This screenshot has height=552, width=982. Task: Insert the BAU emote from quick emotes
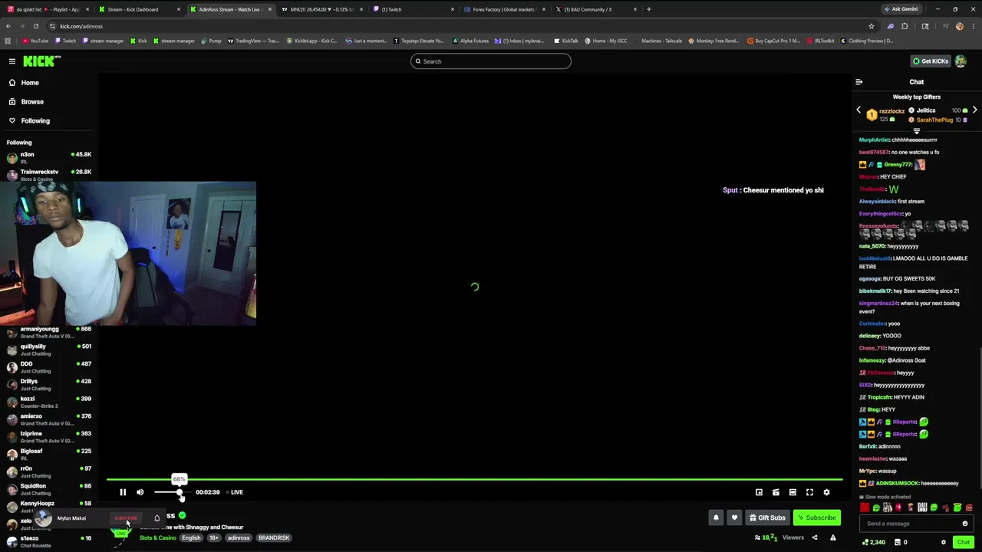922,508
